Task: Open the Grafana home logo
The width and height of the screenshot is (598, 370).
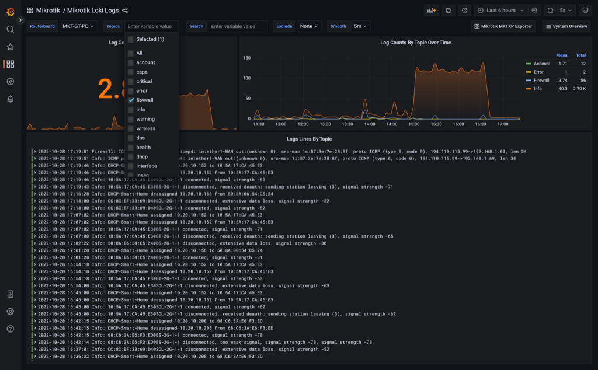Action: click(11, 12)
